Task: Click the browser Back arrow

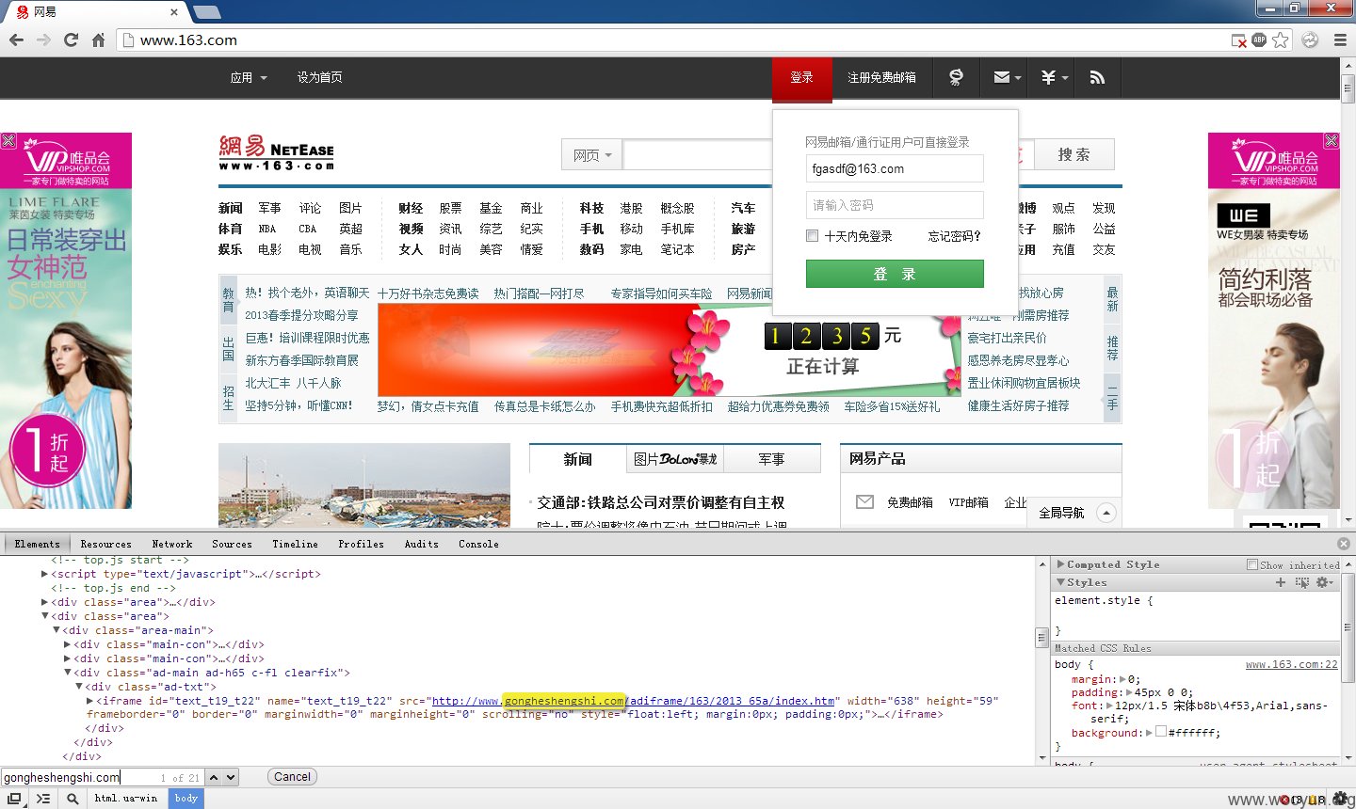Action: (16, 40)
